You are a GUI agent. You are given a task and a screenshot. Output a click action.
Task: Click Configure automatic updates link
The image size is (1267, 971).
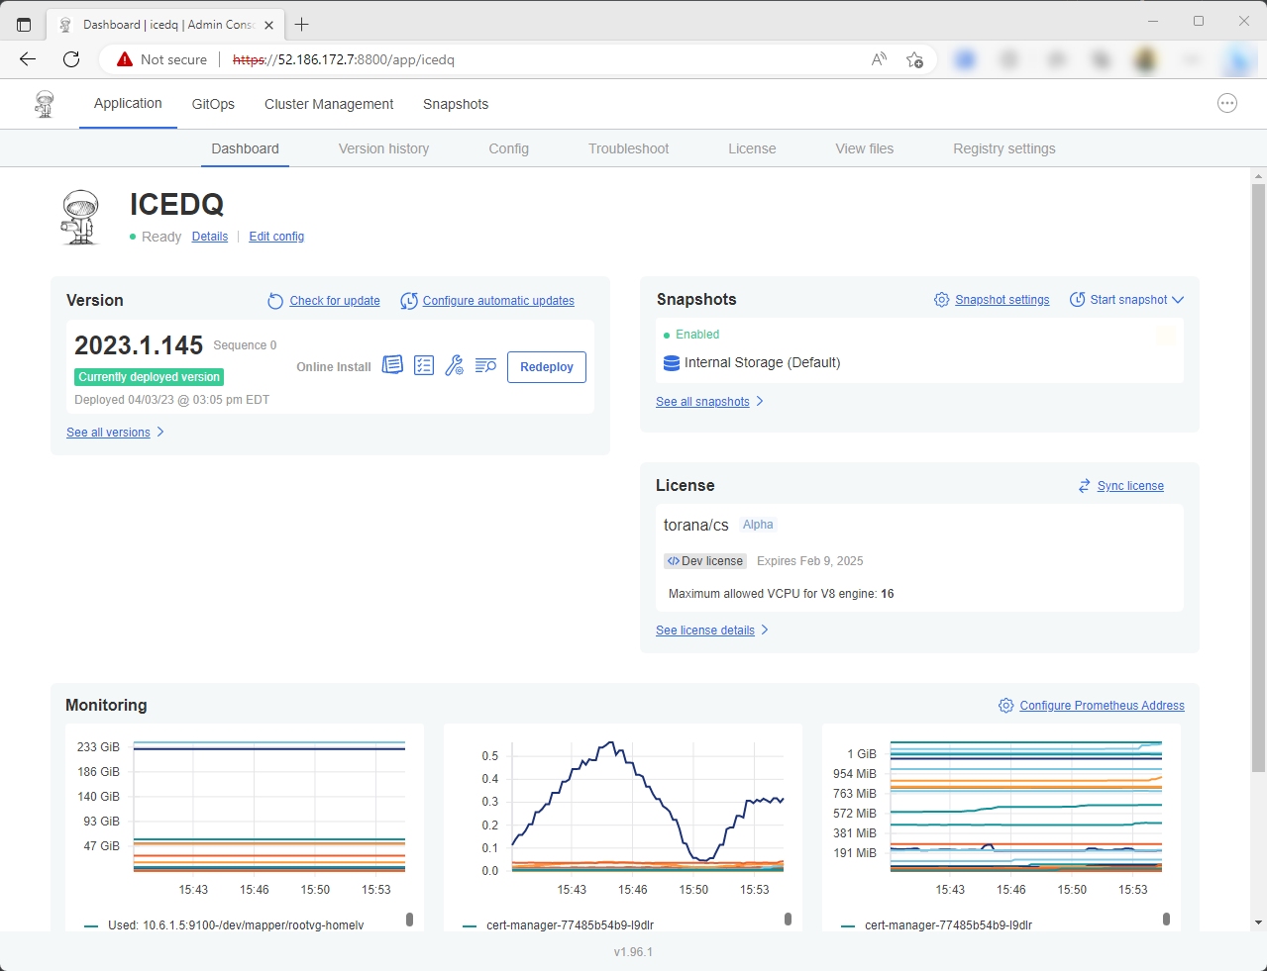(498, 301)
